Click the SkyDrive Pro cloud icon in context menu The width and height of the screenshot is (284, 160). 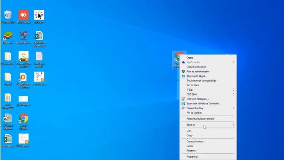tap(183, 62)
